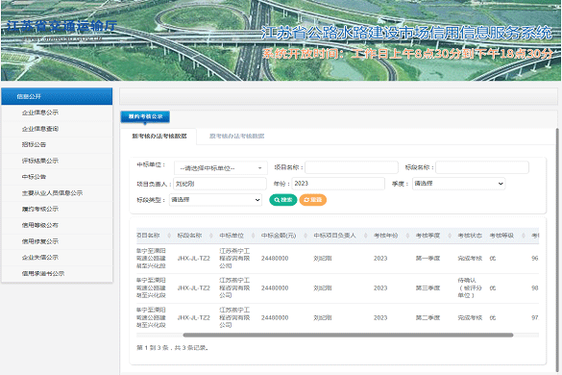
Task: Click the page's vertical scrollbar
Action: (557, 249)
